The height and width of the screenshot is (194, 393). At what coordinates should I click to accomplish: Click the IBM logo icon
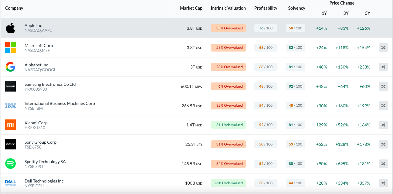tap(10, 106)
